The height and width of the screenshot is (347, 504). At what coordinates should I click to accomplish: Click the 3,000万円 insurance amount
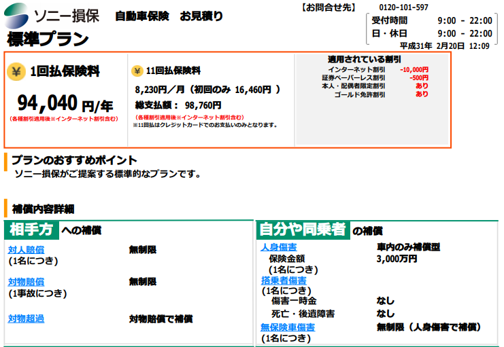point(397,259)
